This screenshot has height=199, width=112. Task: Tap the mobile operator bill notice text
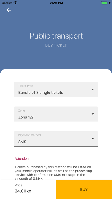pos(53,173)
